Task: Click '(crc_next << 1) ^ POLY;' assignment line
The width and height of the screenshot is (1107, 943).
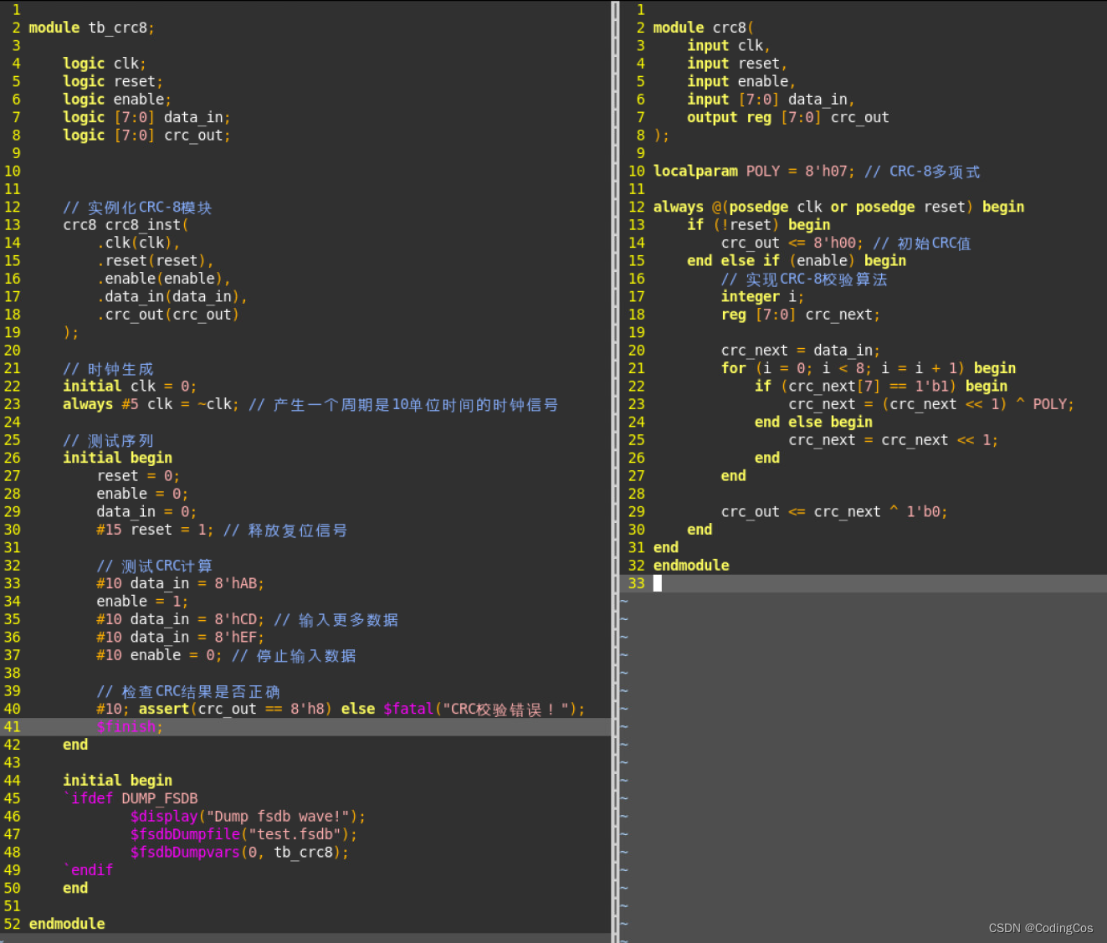Action: point(931,404)
